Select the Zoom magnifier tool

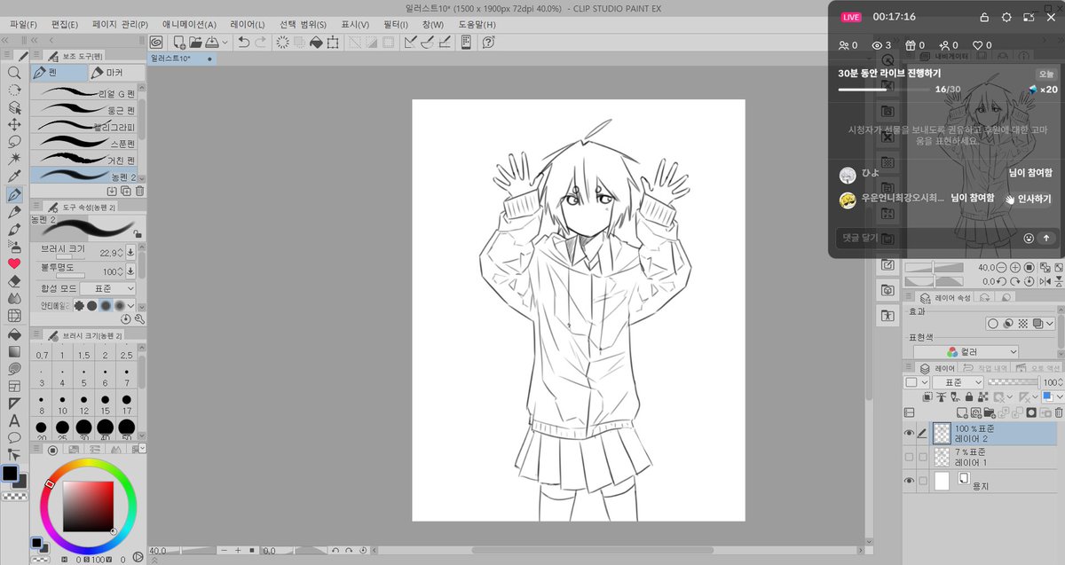click(x=14, y=73)
